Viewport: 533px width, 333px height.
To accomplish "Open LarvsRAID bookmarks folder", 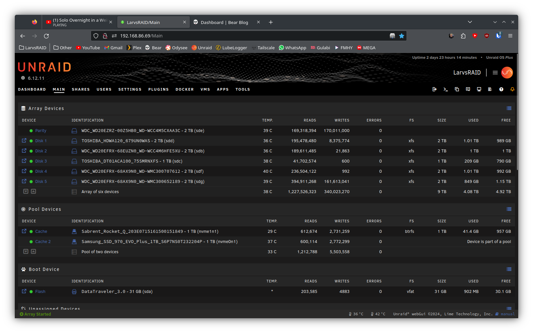I will click(33, 48).
